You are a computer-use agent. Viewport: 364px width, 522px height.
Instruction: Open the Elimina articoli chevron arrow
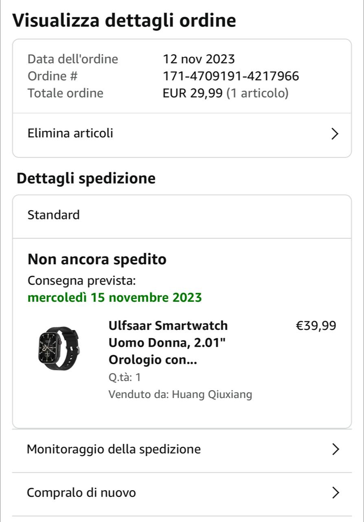(x=334, y=134)
